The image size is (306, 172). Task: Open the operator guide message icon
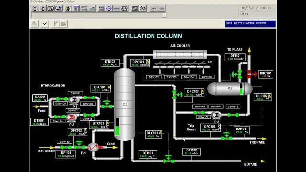click(51, 9)
